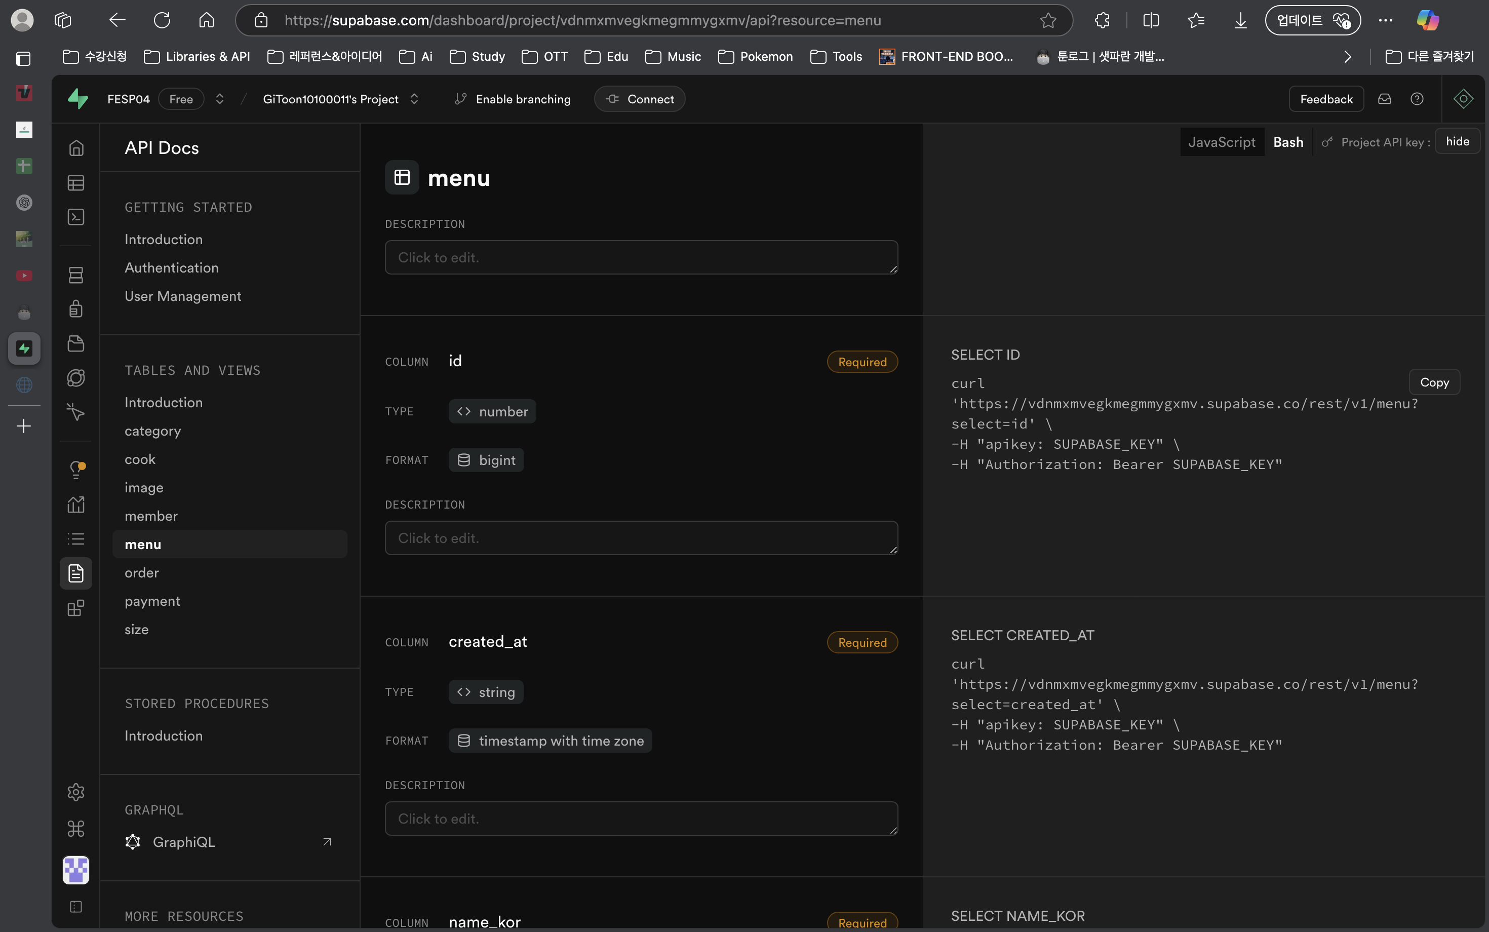Open the inbox notifications icon
This screenshot has height=932, width=1489.
pos(1385,99)
